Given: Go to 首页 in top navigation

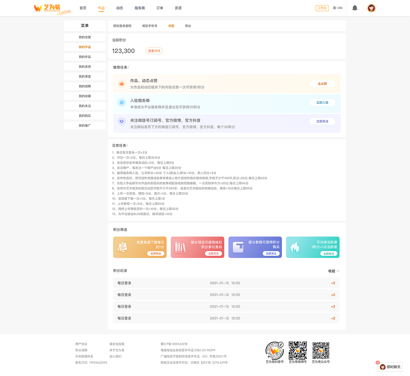Looking at the screenshot, I should tap(83, 8).
